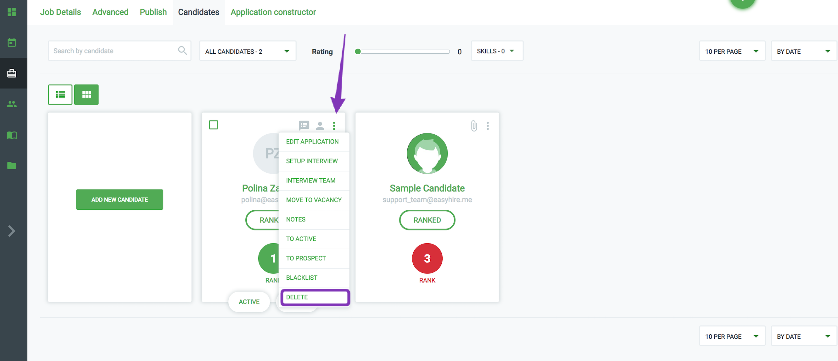Open the calendar icon in sidebar

click(12, 42)
